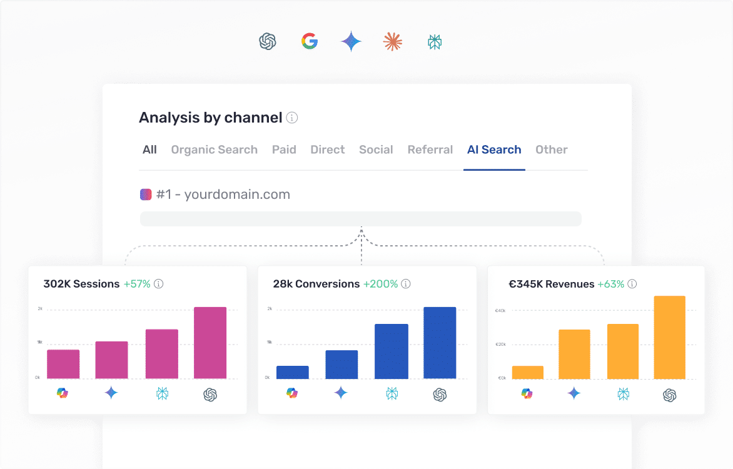This screenshot has height=469, width=733.
Task: Select the teal Perplexity icon
Action: coord(434,41)
